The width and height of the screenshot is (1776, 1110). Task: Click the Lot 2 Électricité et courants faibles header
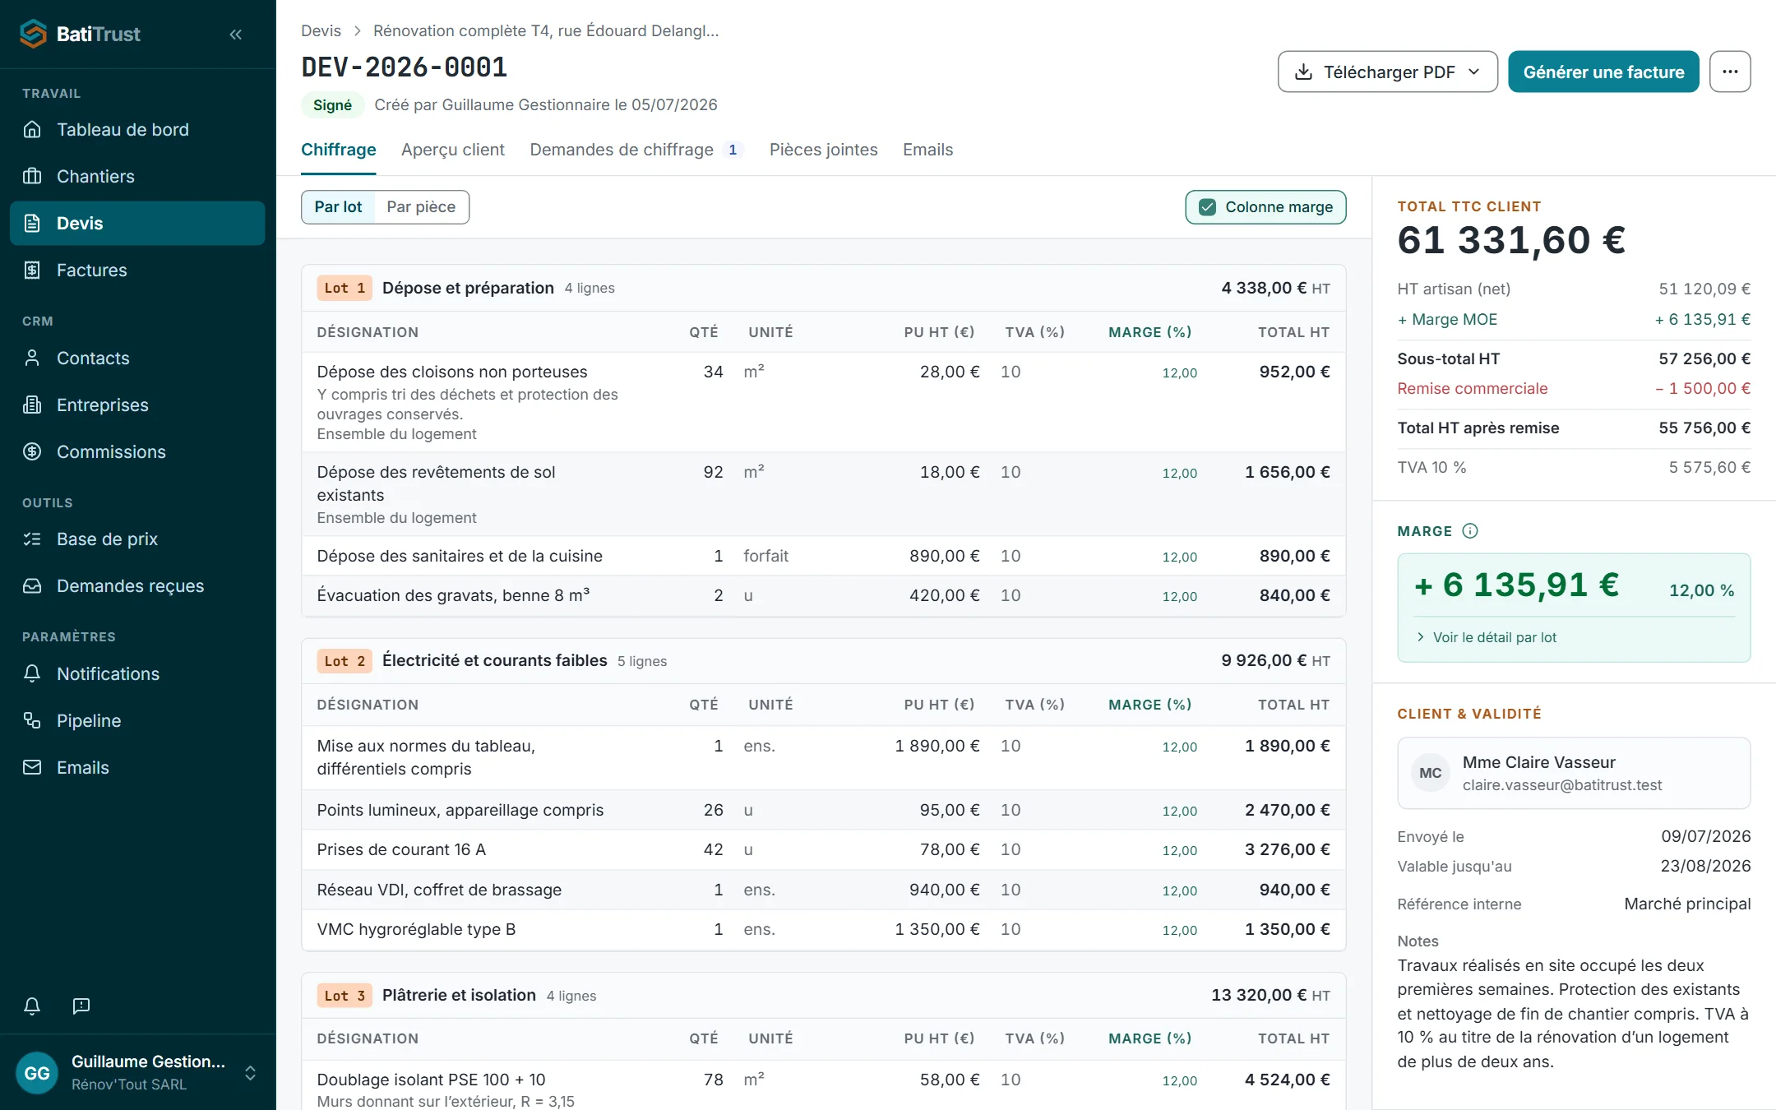[823, 661]
